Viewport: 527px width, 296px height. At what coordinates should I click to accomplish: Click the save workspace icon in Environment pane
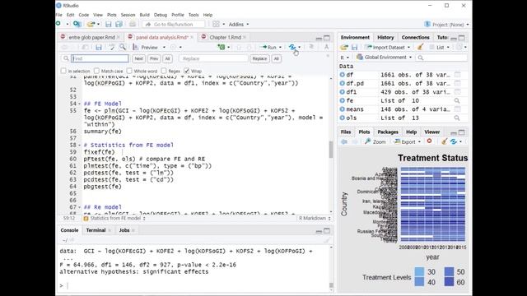[x=355, y=48]
